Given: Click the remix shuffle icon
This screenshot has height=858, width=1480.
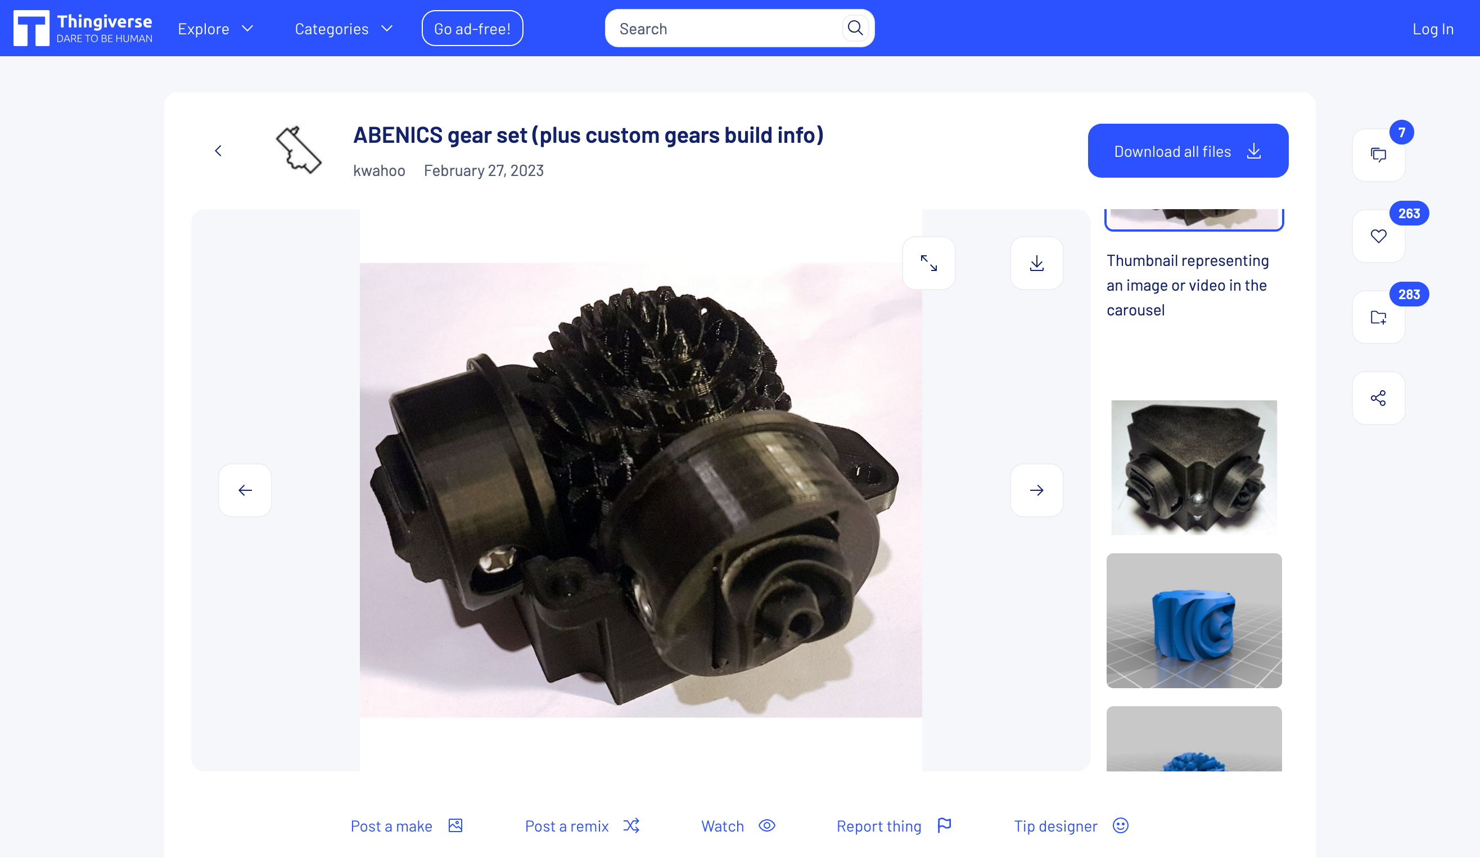Looking at the screenshot, I should tap(631, 826).
